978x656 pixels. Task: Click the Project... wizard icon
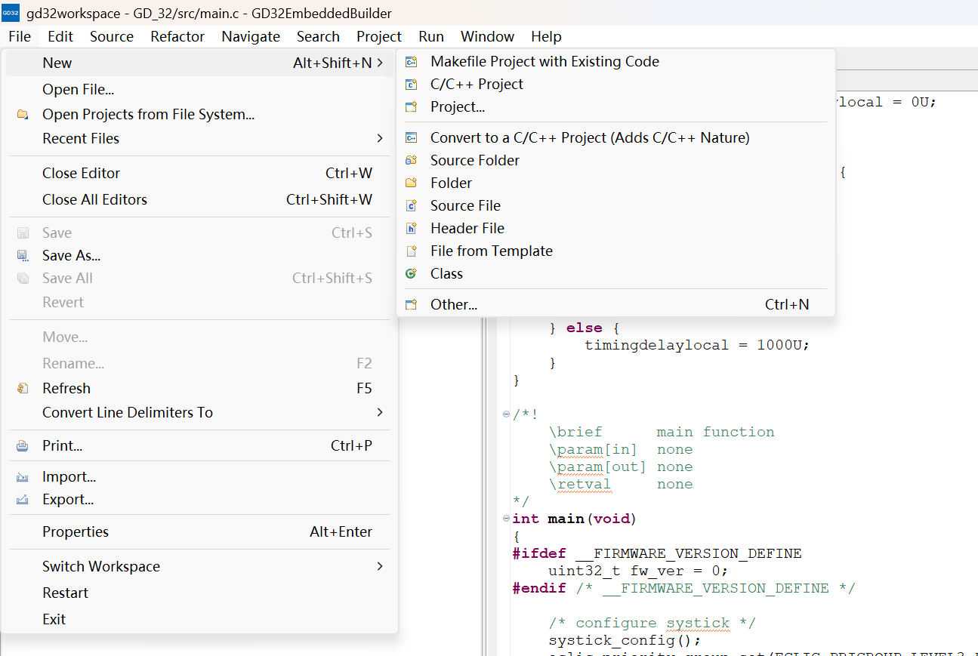[411, 107]
